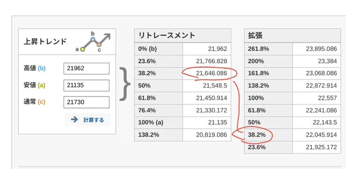Focus the 高値 (b) input field
This screenshot has height=169, width=346.
point(86,68)
